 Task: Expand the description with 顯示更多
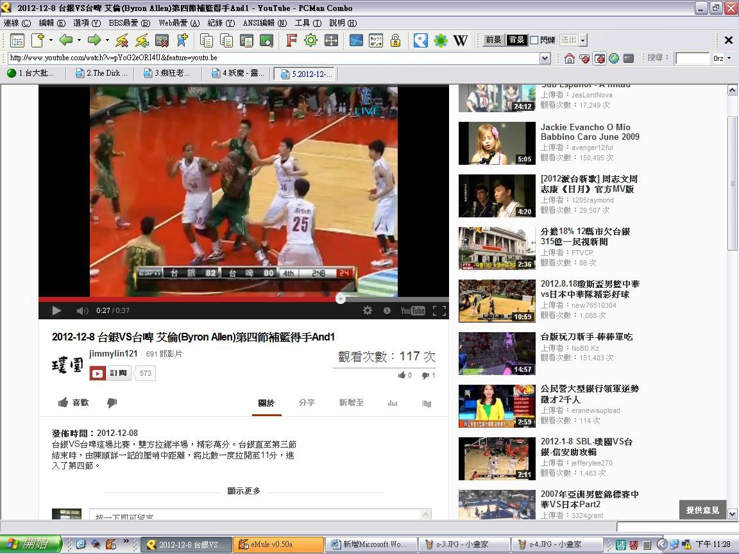pyautogui.click(x=244, y=491)
